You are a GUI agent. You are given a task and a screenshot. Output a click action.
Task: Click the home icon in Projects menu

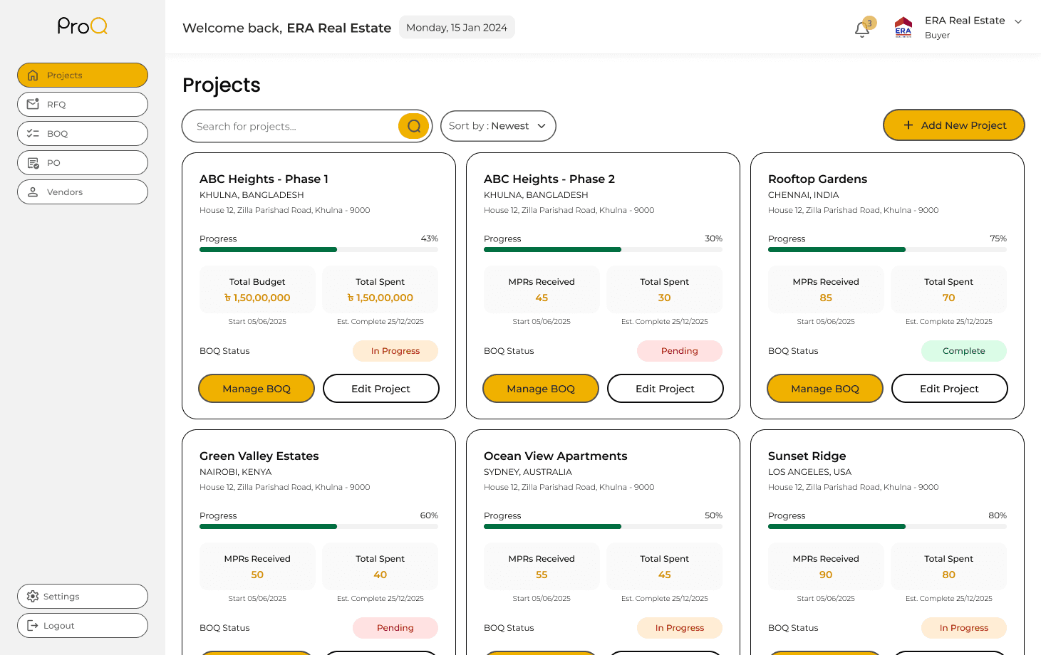[x=33, y=75]
